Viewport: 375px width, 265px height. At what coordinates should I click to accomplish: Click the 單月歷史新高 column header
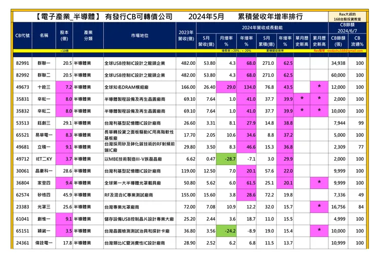302,41
